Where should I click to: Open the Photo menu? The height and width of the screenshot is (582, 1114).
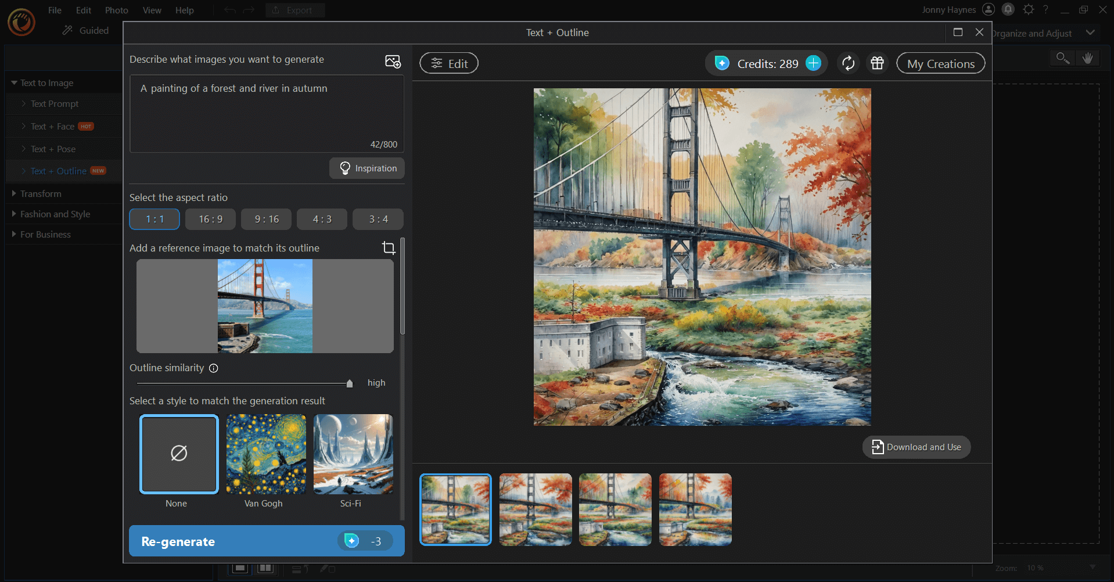(x=116, y=10)
